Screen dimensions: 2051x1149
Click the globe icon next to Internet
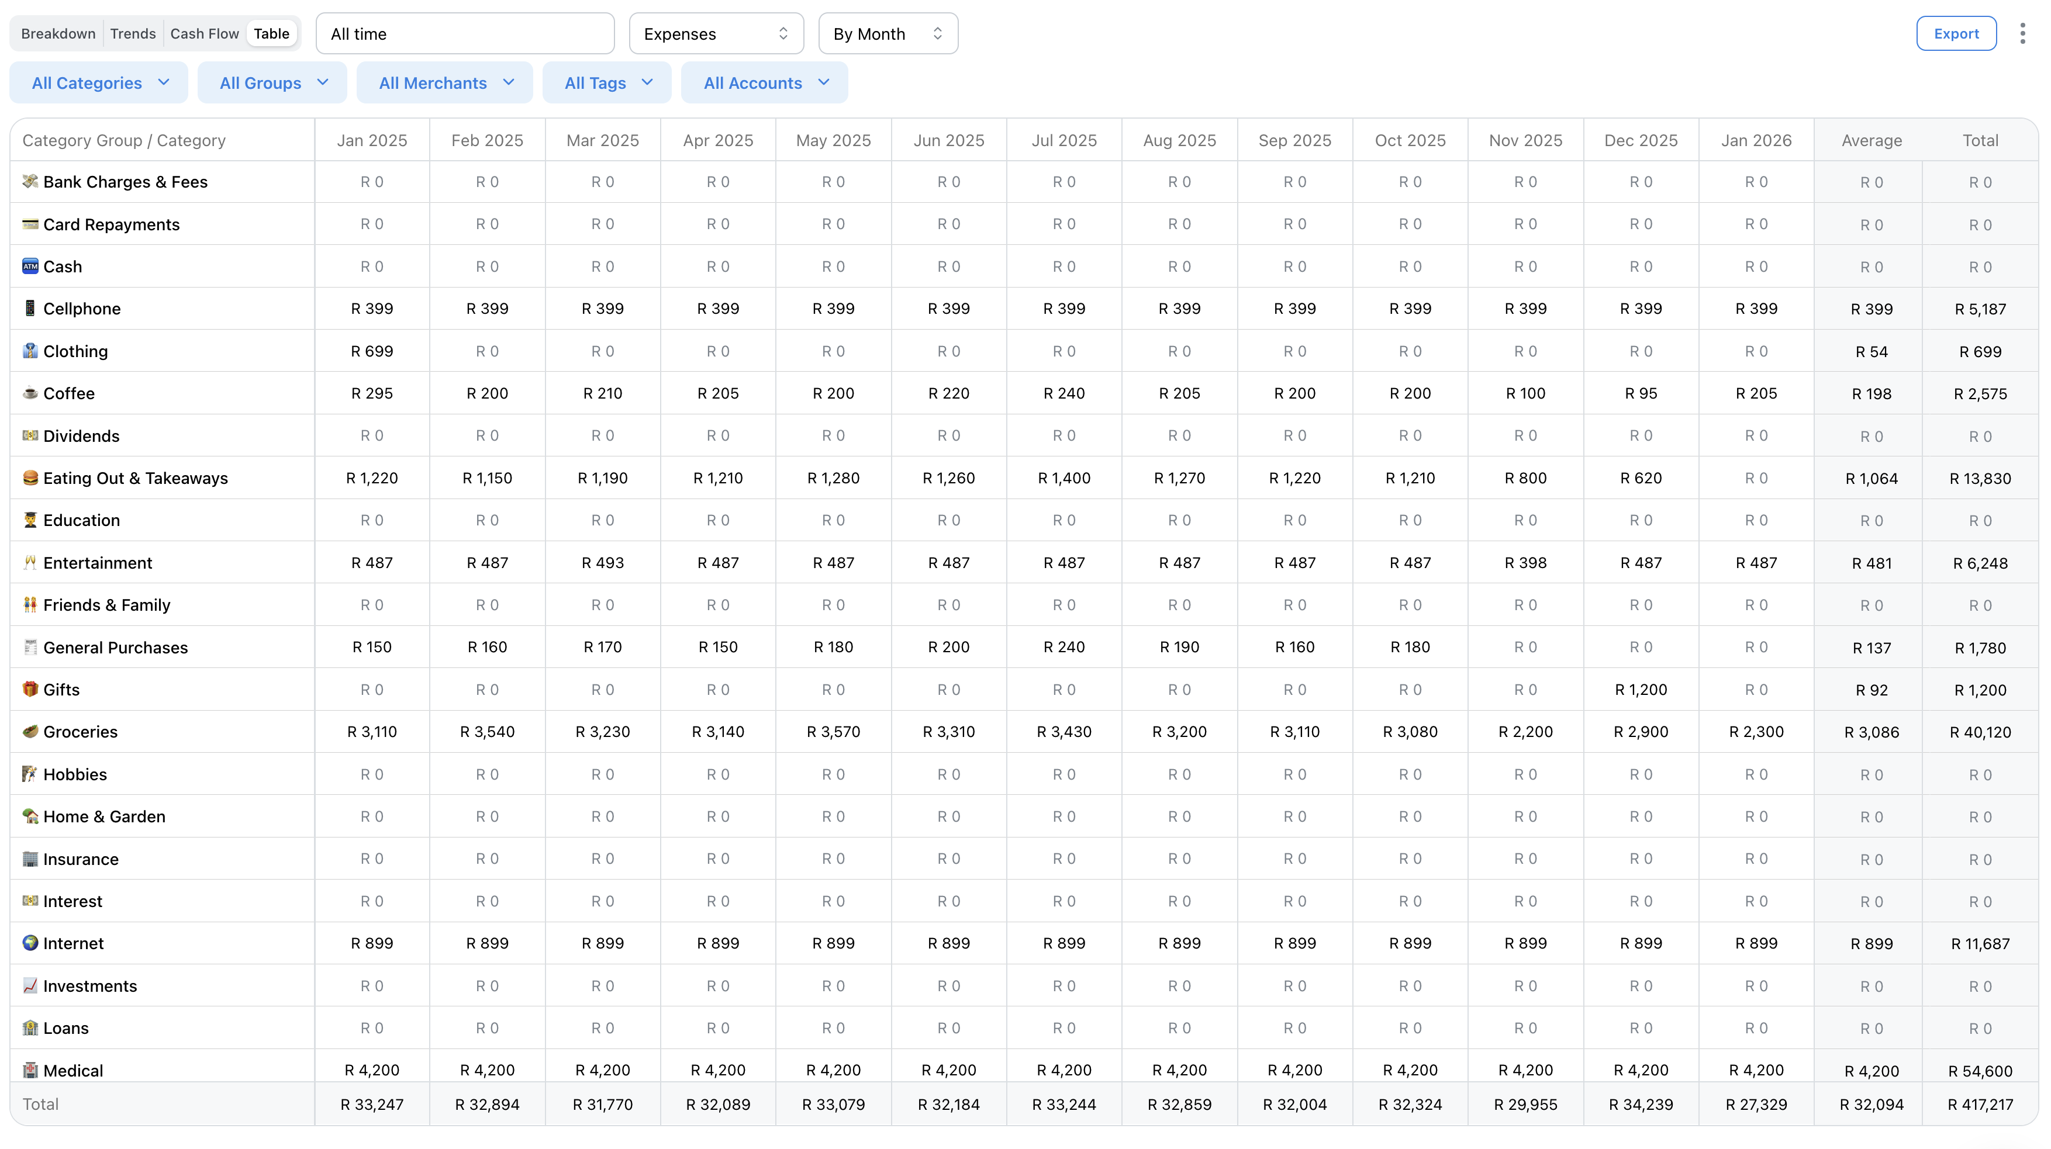[29, 943]
